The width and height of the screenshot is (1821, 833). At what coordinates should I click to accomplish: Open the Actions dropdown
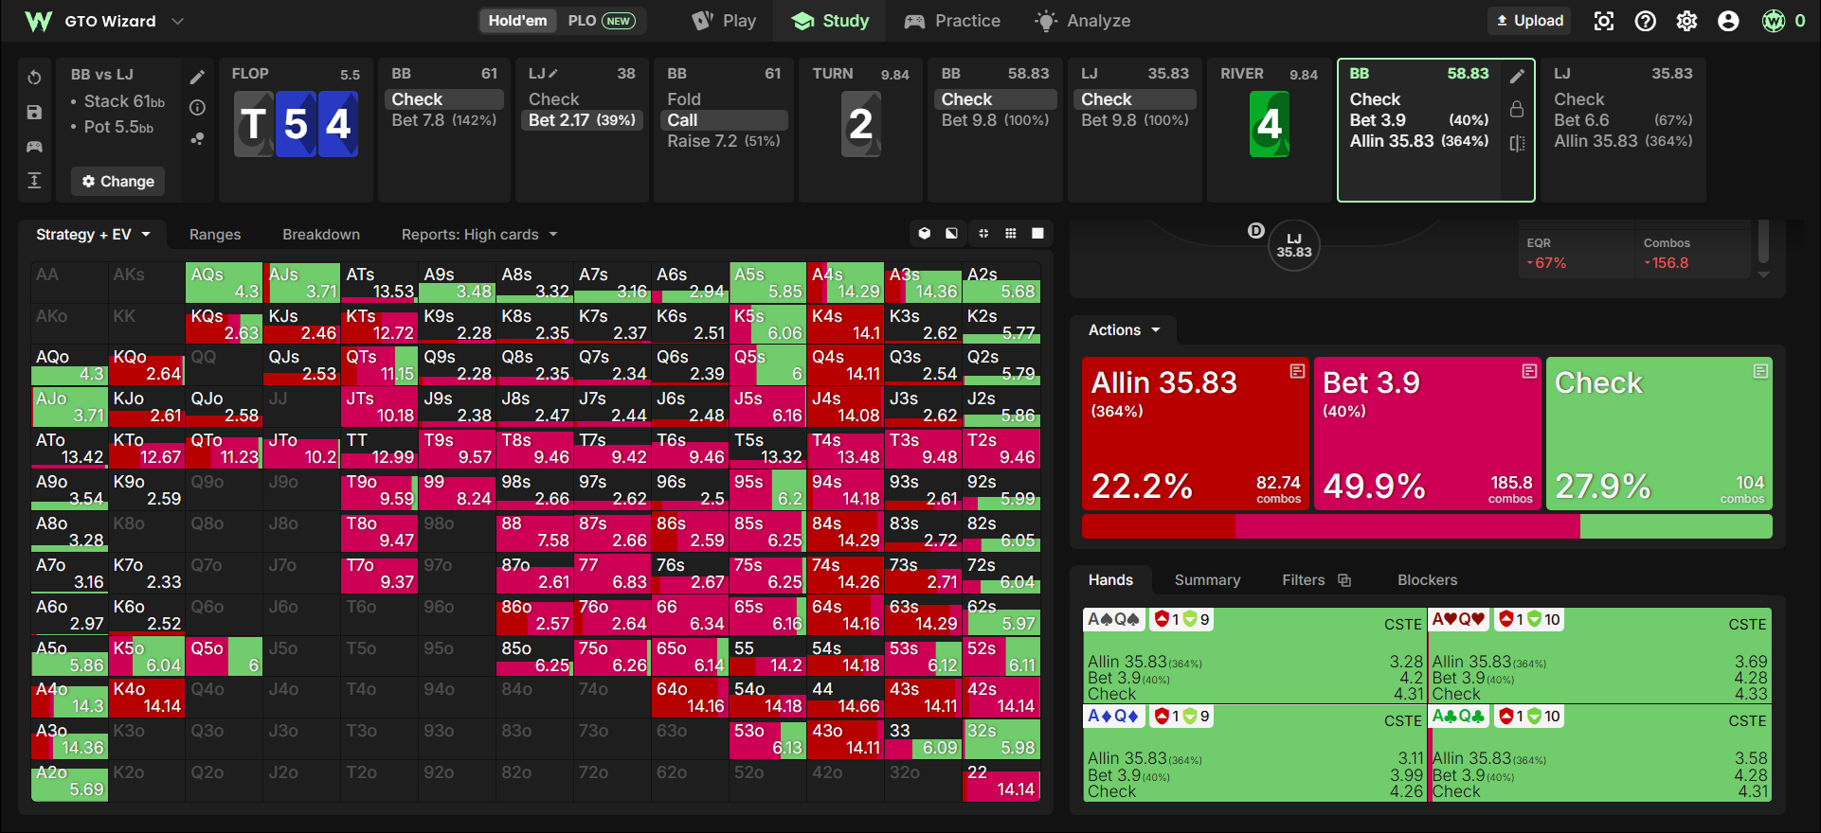click(x=1124, y=330)
